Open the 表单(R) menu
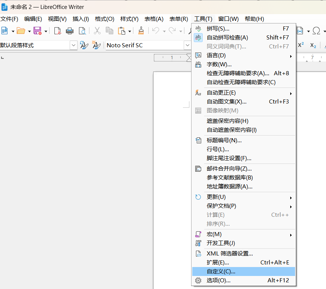326x289 pixels. pos(178,19)
